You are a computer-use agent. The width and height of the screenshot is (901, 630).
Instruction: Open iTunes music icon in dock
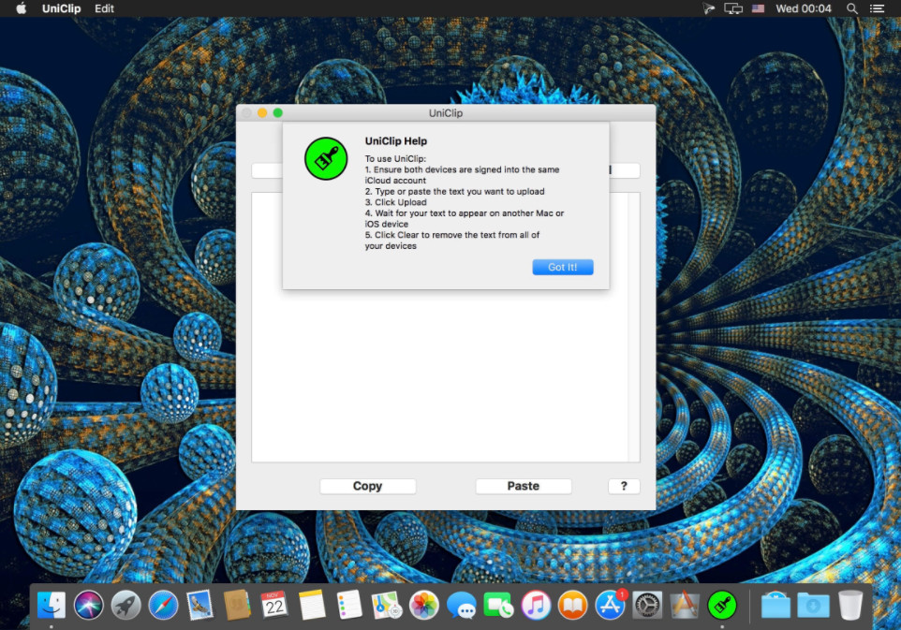536,606
